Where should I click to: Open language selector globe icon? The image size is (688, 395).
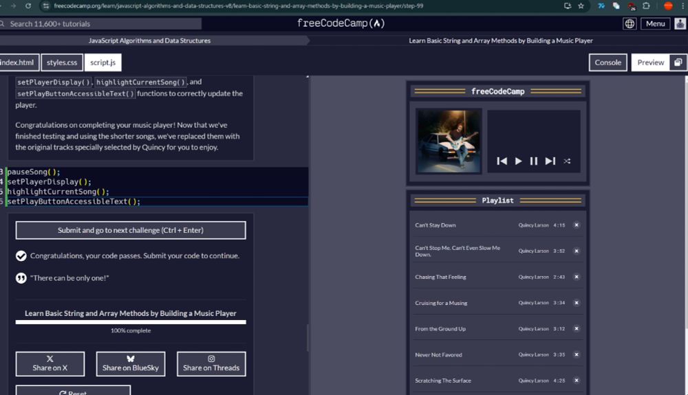[x=630, y=23]
